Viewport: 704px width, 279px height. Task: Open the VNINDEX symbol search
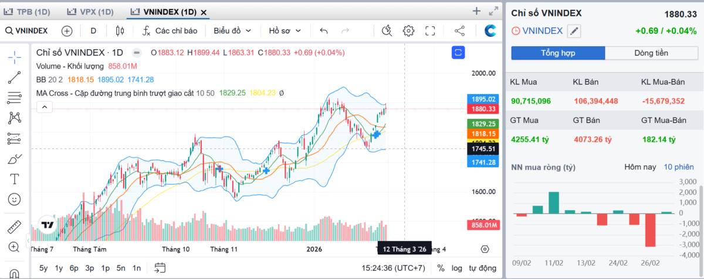click(27, 30)
